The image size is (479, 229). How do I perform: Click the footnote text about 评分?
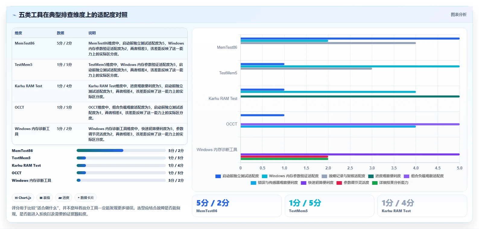pos(96,211)
